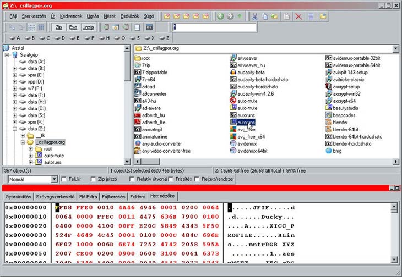This screenshot has width=402, height=277.
Task: Select the blender-64bit file in the list
Action: tap(343, 130)
